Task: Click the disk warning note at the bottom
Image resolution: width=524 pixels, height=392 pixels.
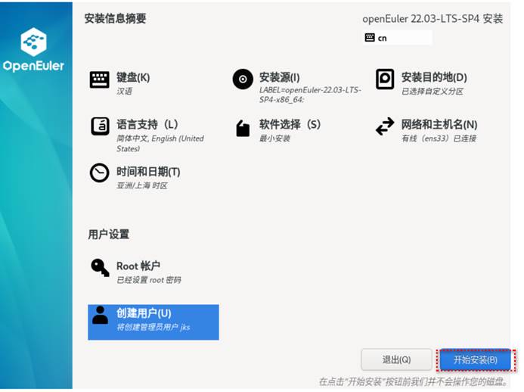Action: [414, 381]
